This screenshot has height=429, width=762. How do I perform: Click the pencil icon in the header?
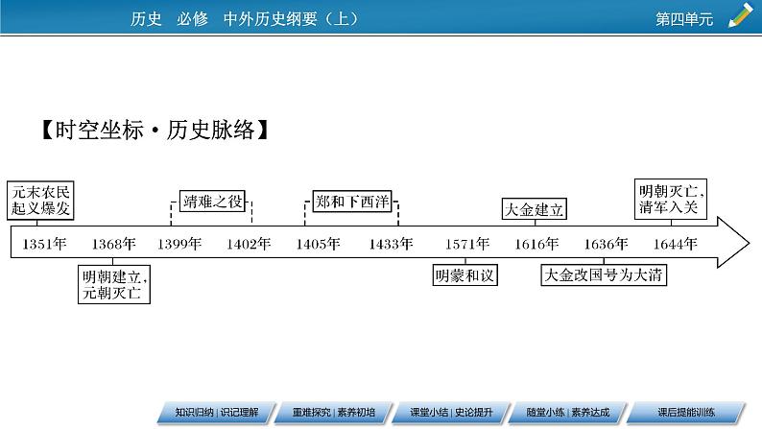click(740, 14)
